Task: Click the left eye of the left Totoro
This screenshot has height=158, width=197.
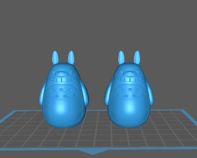Action: (53, 72)
